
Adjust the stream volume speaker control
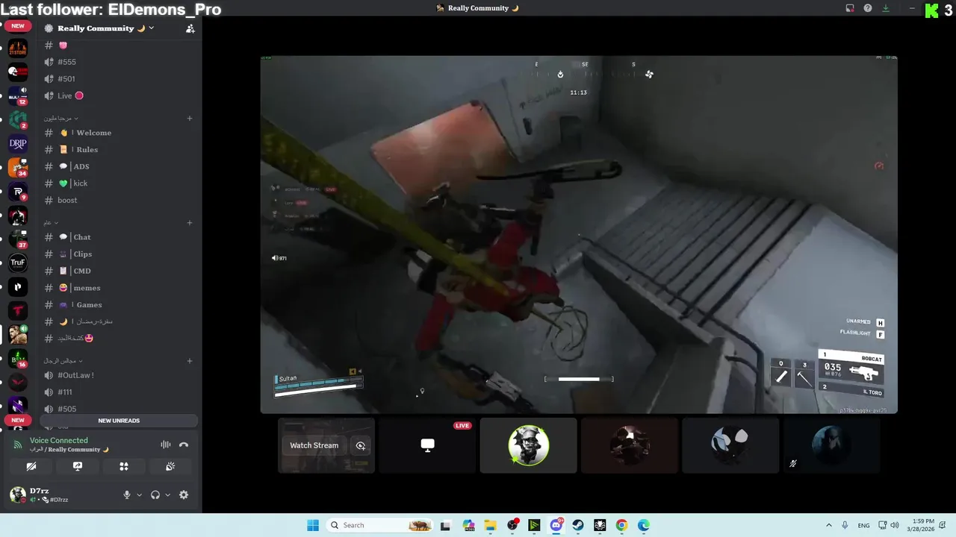[x=276, y=258]
